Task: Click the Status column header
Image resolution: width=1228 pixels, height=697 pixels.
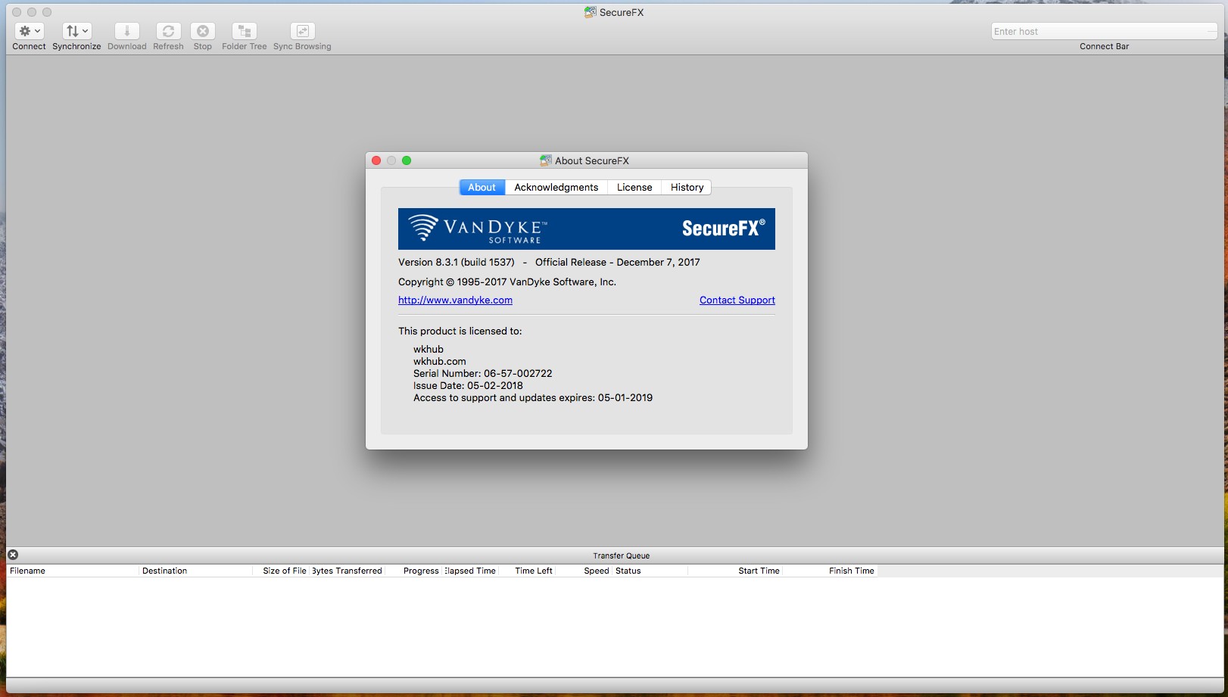Action: pos(650,571)
